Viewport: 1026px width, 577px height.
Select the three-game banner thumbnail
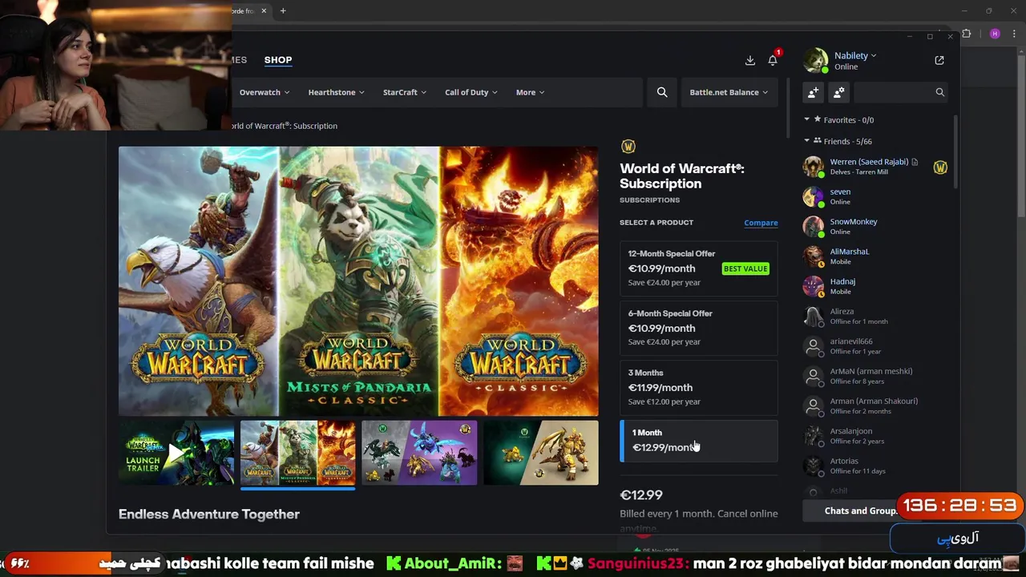tap(297, 453)
